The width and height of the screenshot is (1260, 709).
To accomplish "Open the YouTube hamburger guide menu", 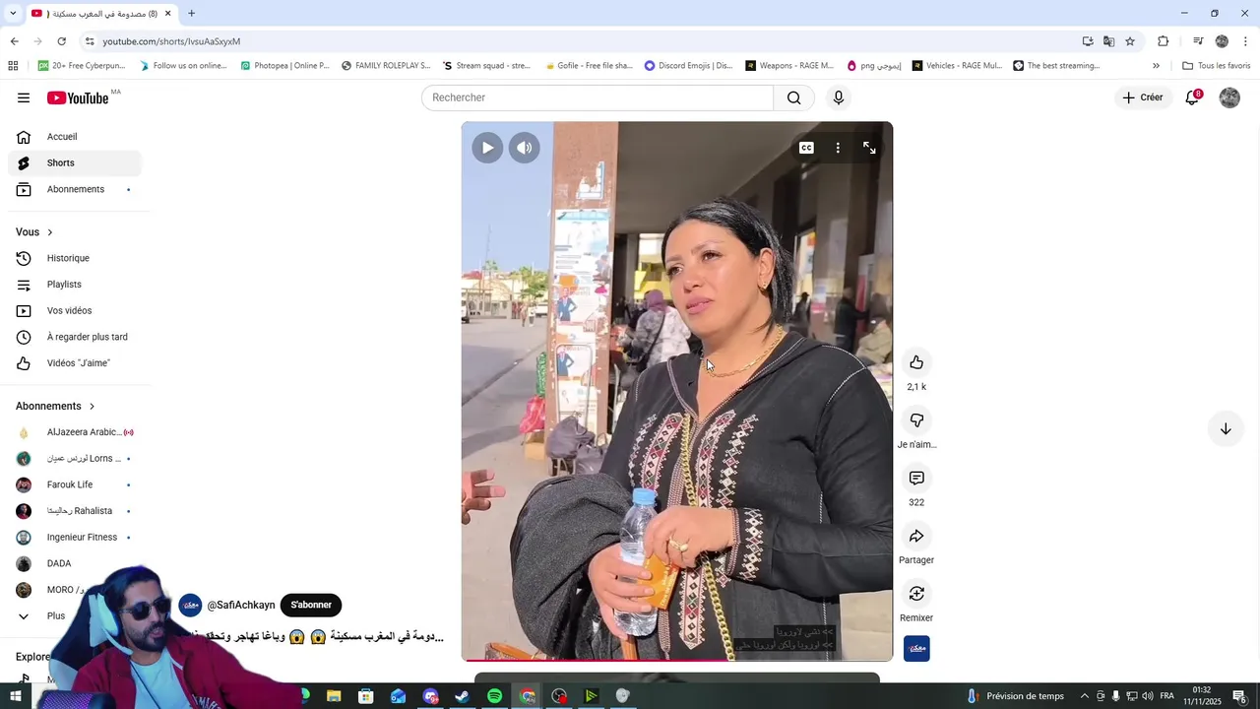I will coord(24,97).
